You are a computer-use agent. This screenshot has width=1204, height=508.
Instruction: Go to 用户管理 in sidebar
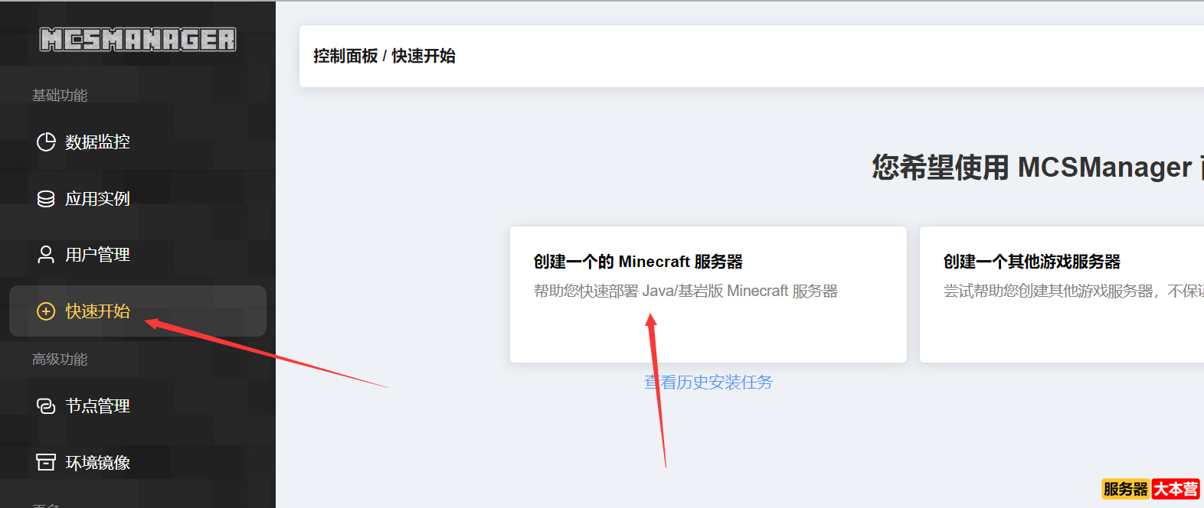pos(138,255)
